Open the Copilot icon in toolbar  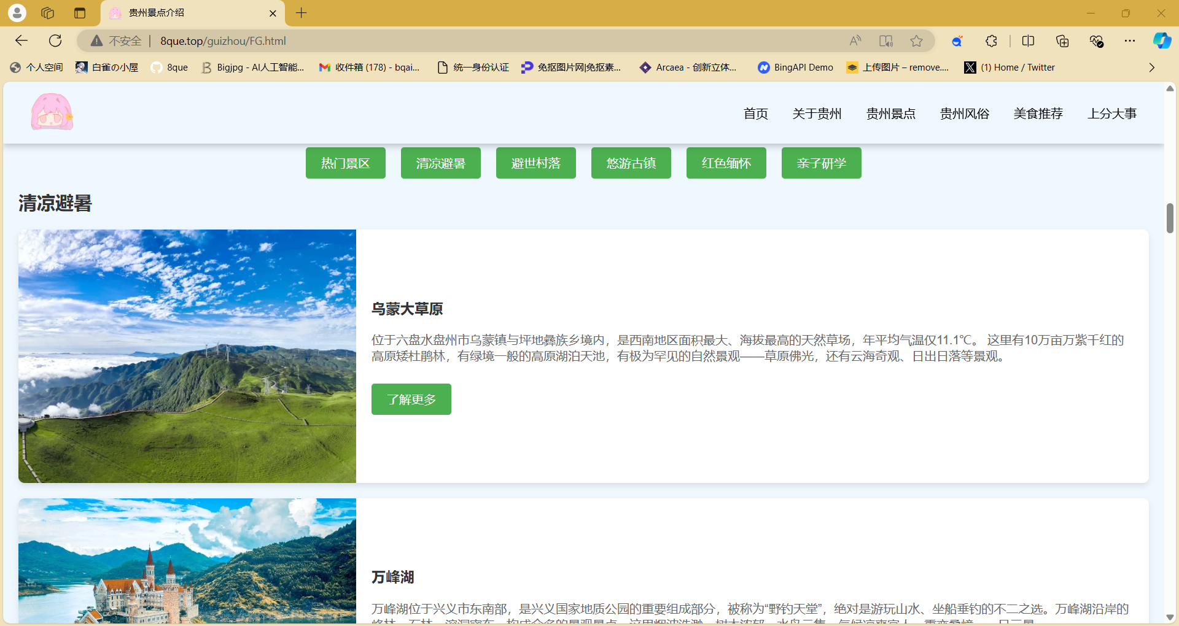pos(1161,41)
